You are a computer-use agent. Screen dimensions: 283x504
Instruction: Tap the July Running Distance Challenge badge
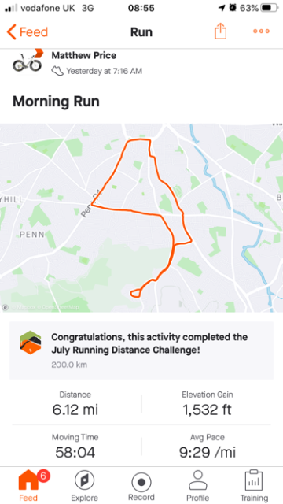coord(30,343)
